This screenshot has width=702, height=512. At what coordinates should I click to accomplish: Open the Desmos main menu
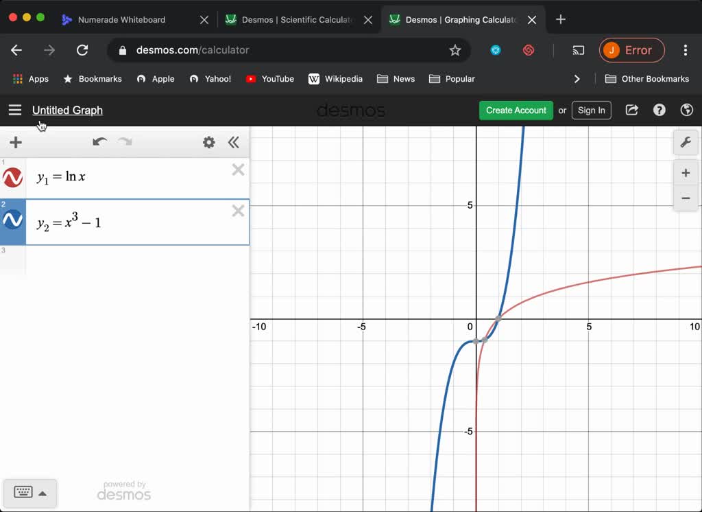pyautogui.click(x=14, y=110)
